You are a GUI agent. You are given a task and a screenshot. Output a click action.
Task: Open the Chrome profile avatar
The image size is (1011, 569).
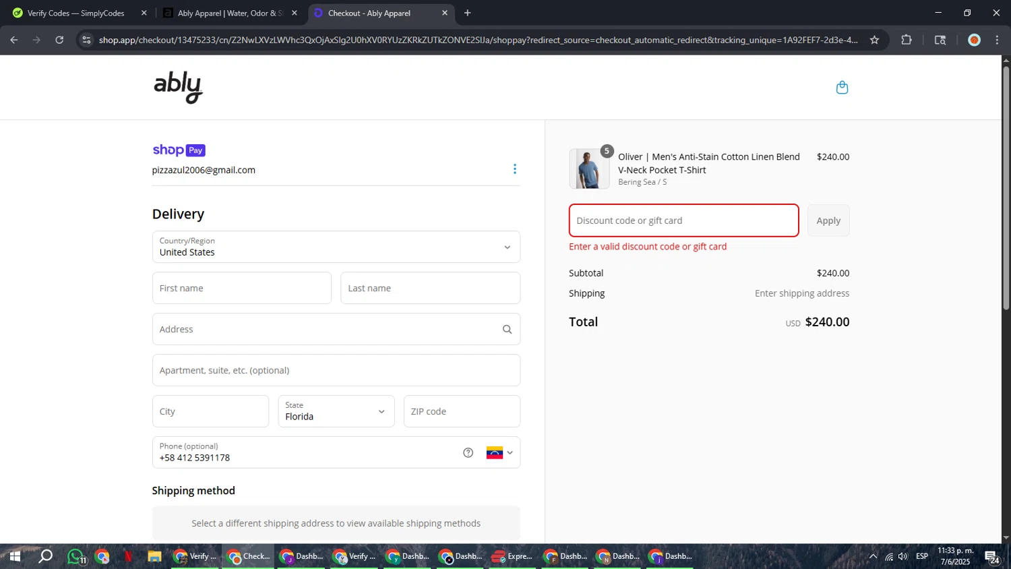[974, 40]
